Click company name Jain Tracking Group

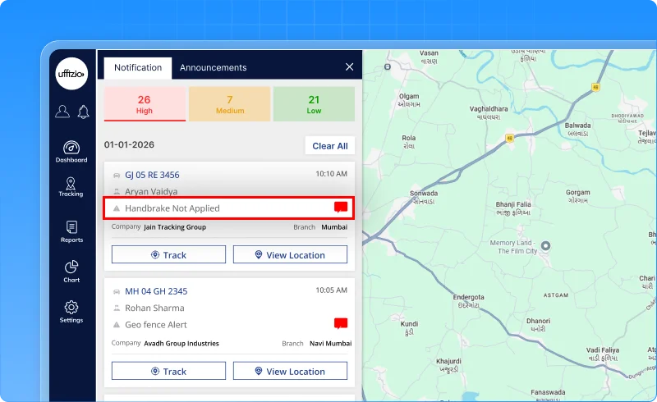coord(175,227)
